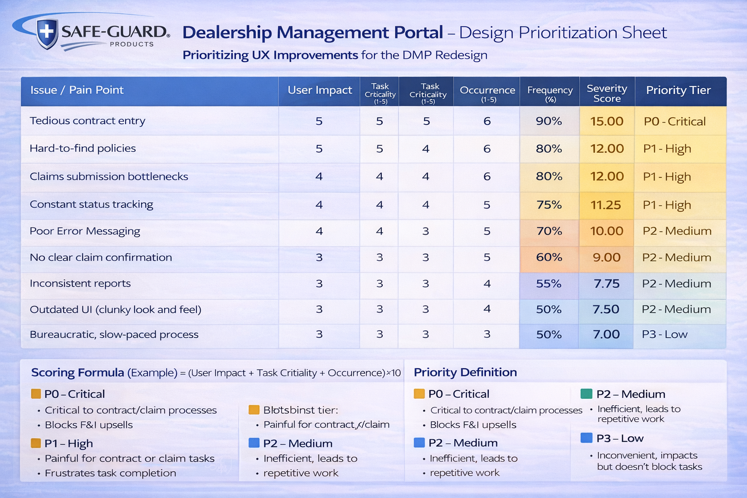
Task: Click the orange square beside P1 – High
Action: [x=36, y=443]
